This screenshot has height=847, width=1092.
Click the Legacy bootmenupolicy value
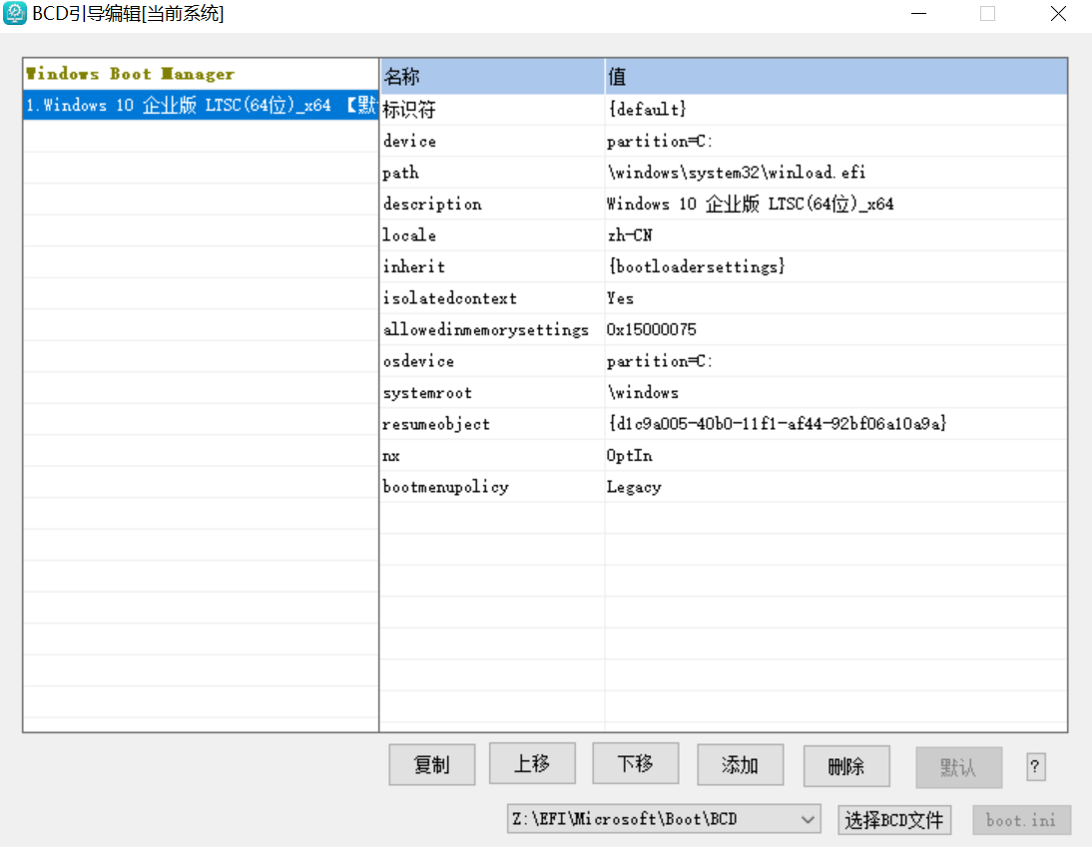pyautogui.click(x=634, y=487)
